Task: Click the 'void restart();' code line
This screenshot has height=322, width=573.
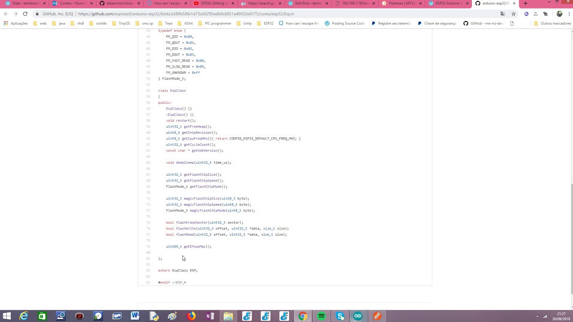Action: pyautogui.click(x=181, y=121)
